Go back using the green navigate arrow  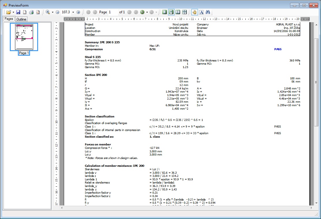[x=142, y=12]
